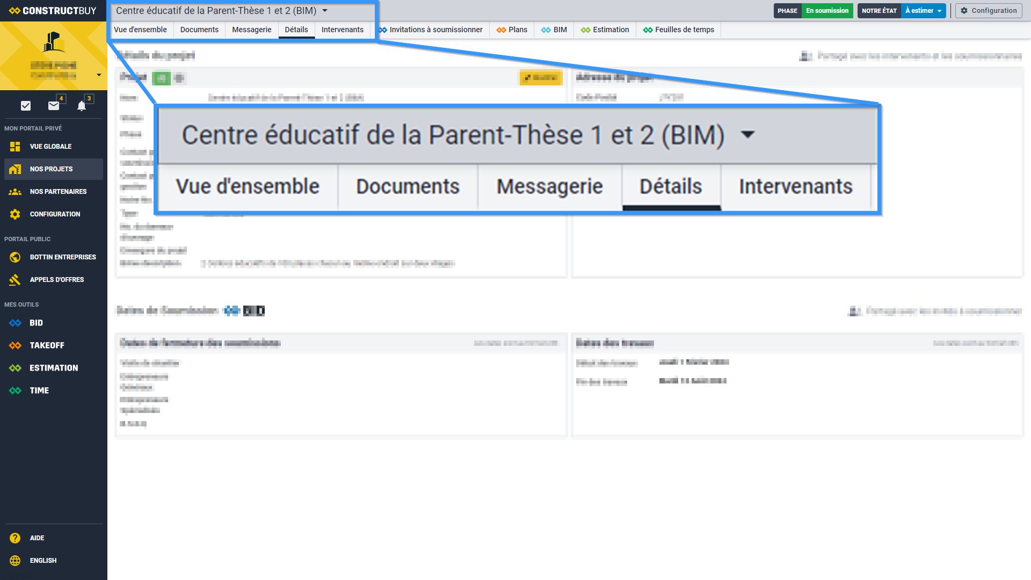Viewport: 1031px width, 580px height.
Task: Open the Notre État À estimer dropdown
Action: click(923, 11)
